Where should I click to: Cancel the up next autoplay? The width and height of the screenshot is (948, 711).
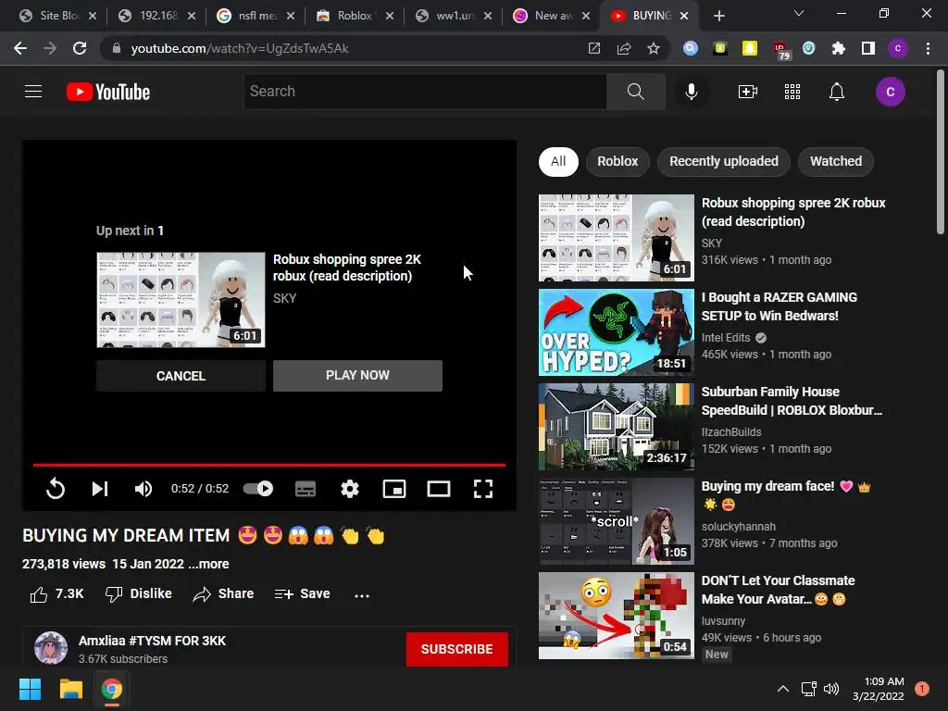pyautogui.click(x=181, y=376)
